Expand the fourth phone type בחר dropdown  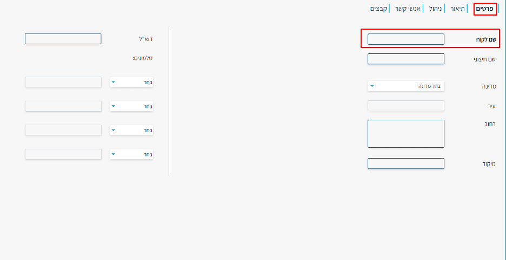[132, 154]
